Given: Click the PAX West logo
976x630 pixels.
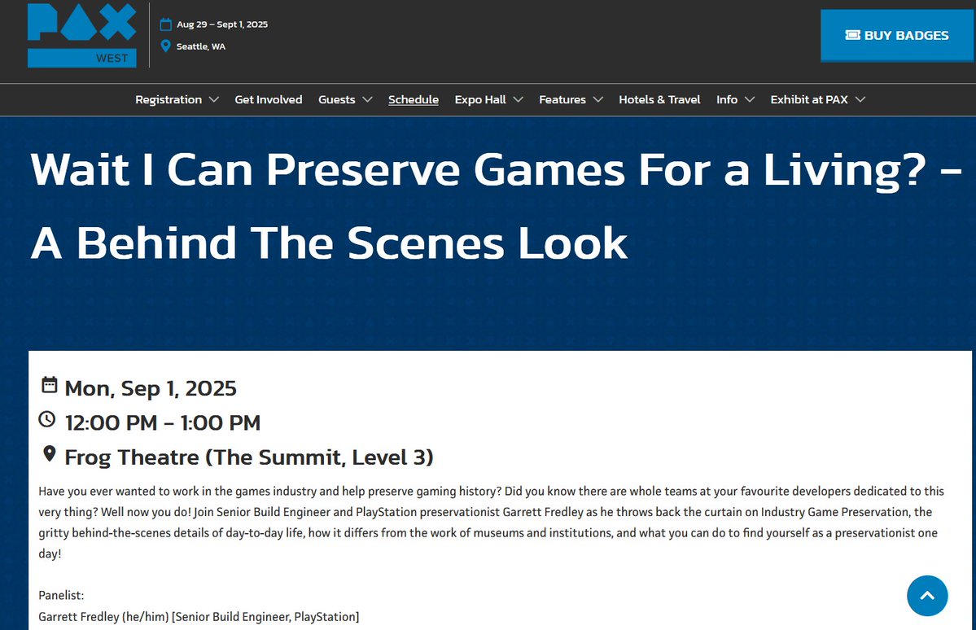Looking at the screenshot, I should click(81, 35).
